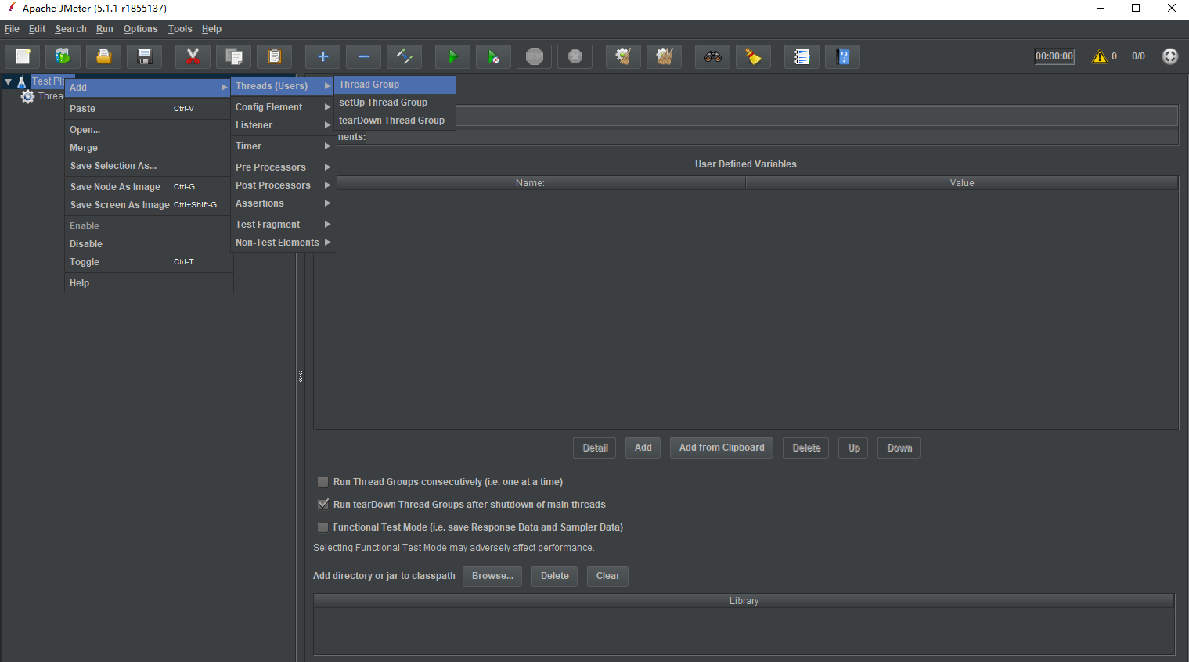Expand the Post Processors submenu
Screen dimensions: 1189x662
[283, 185]
